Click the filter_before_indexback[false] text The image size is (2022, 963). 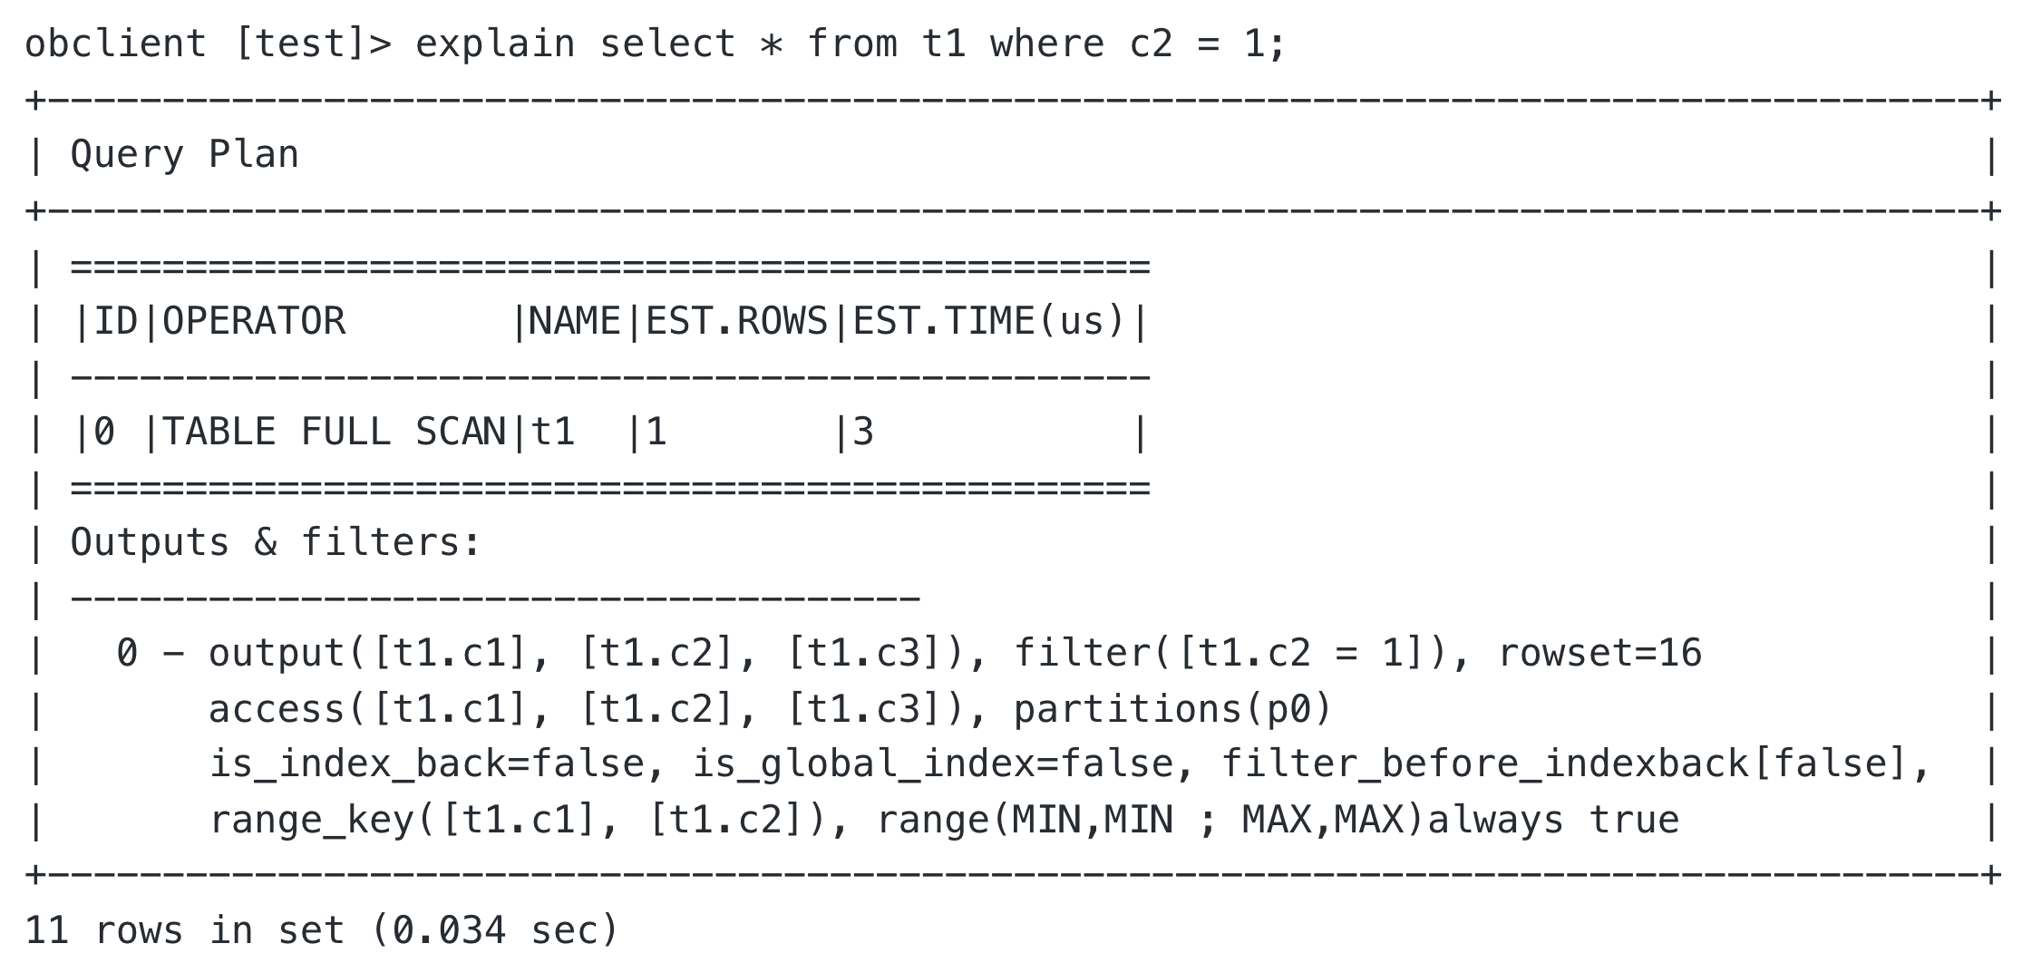pos(1565,764)
